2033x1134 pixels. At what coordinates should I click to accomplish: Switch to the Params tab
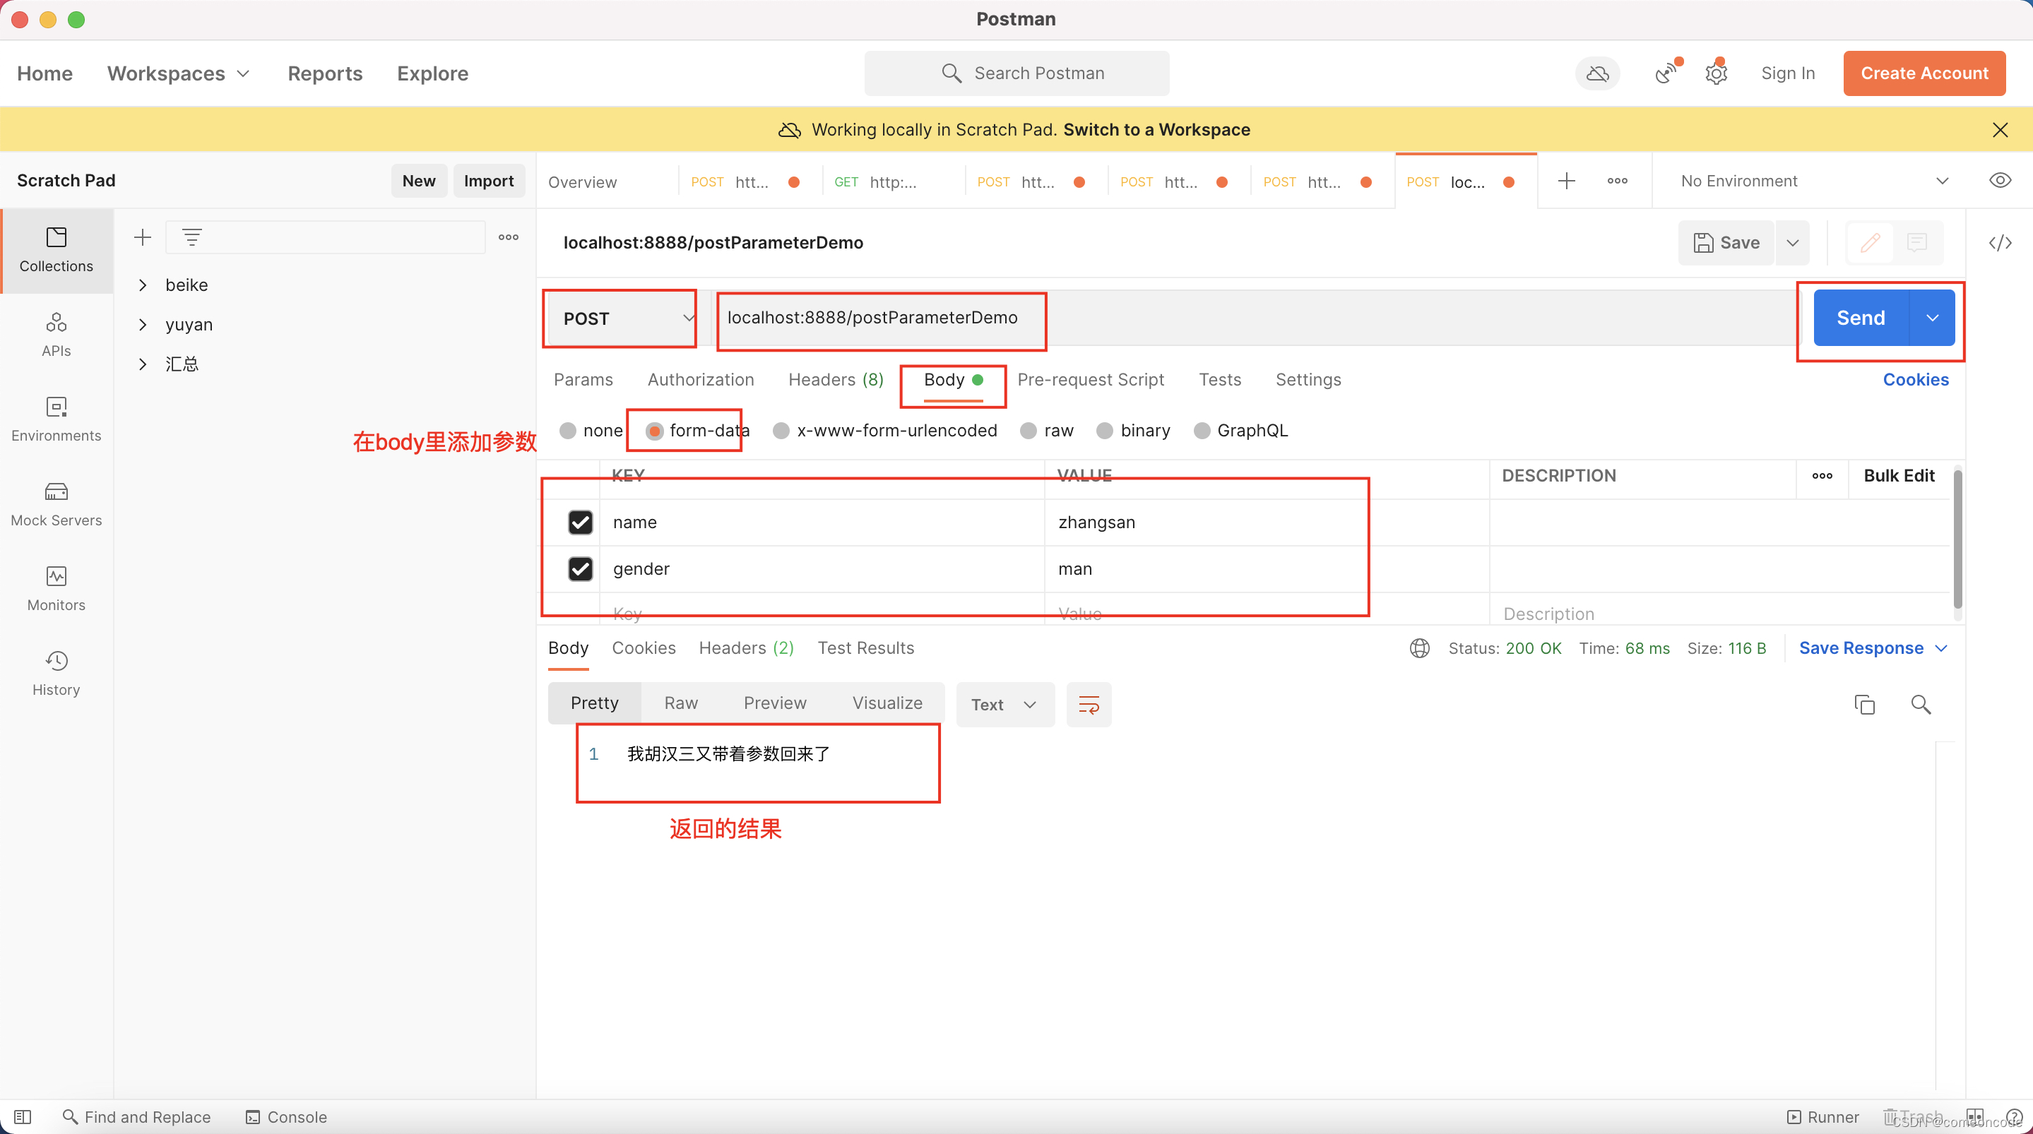(x=583, y=380)
